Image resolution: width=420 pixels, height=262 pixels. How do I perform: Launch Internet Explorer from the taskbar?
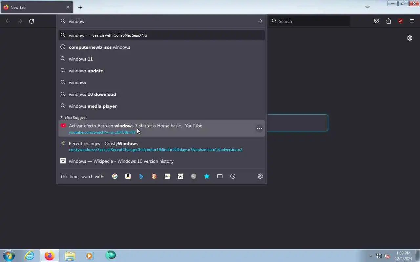click(30, 255)
